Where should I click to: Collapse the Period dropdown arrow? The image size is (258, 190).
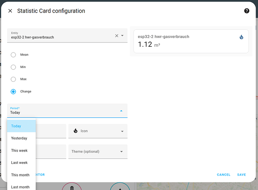[x=121, y=111]
